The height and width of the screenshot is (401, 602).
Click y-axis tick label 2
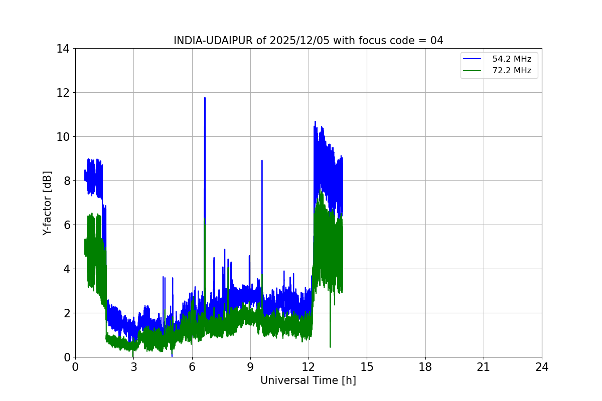click(67, 313)
